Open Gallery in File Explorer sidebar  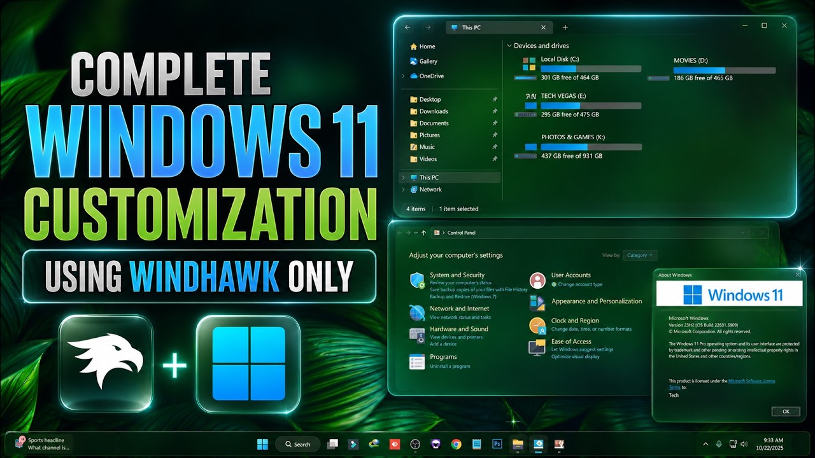click(x=424, y=61)
